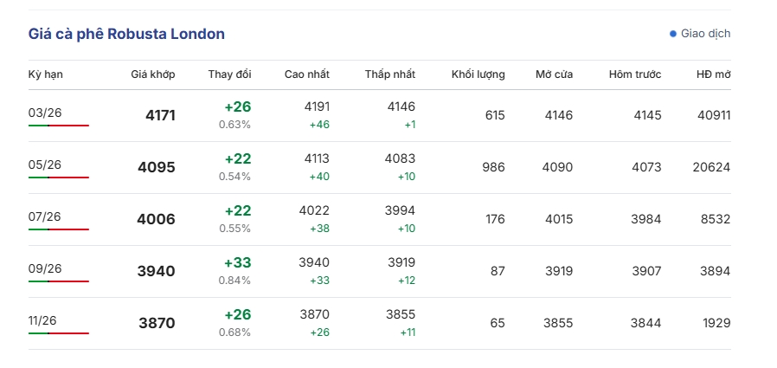
Task: Click the Giao dịch legend label
Action: coord(706,34)
